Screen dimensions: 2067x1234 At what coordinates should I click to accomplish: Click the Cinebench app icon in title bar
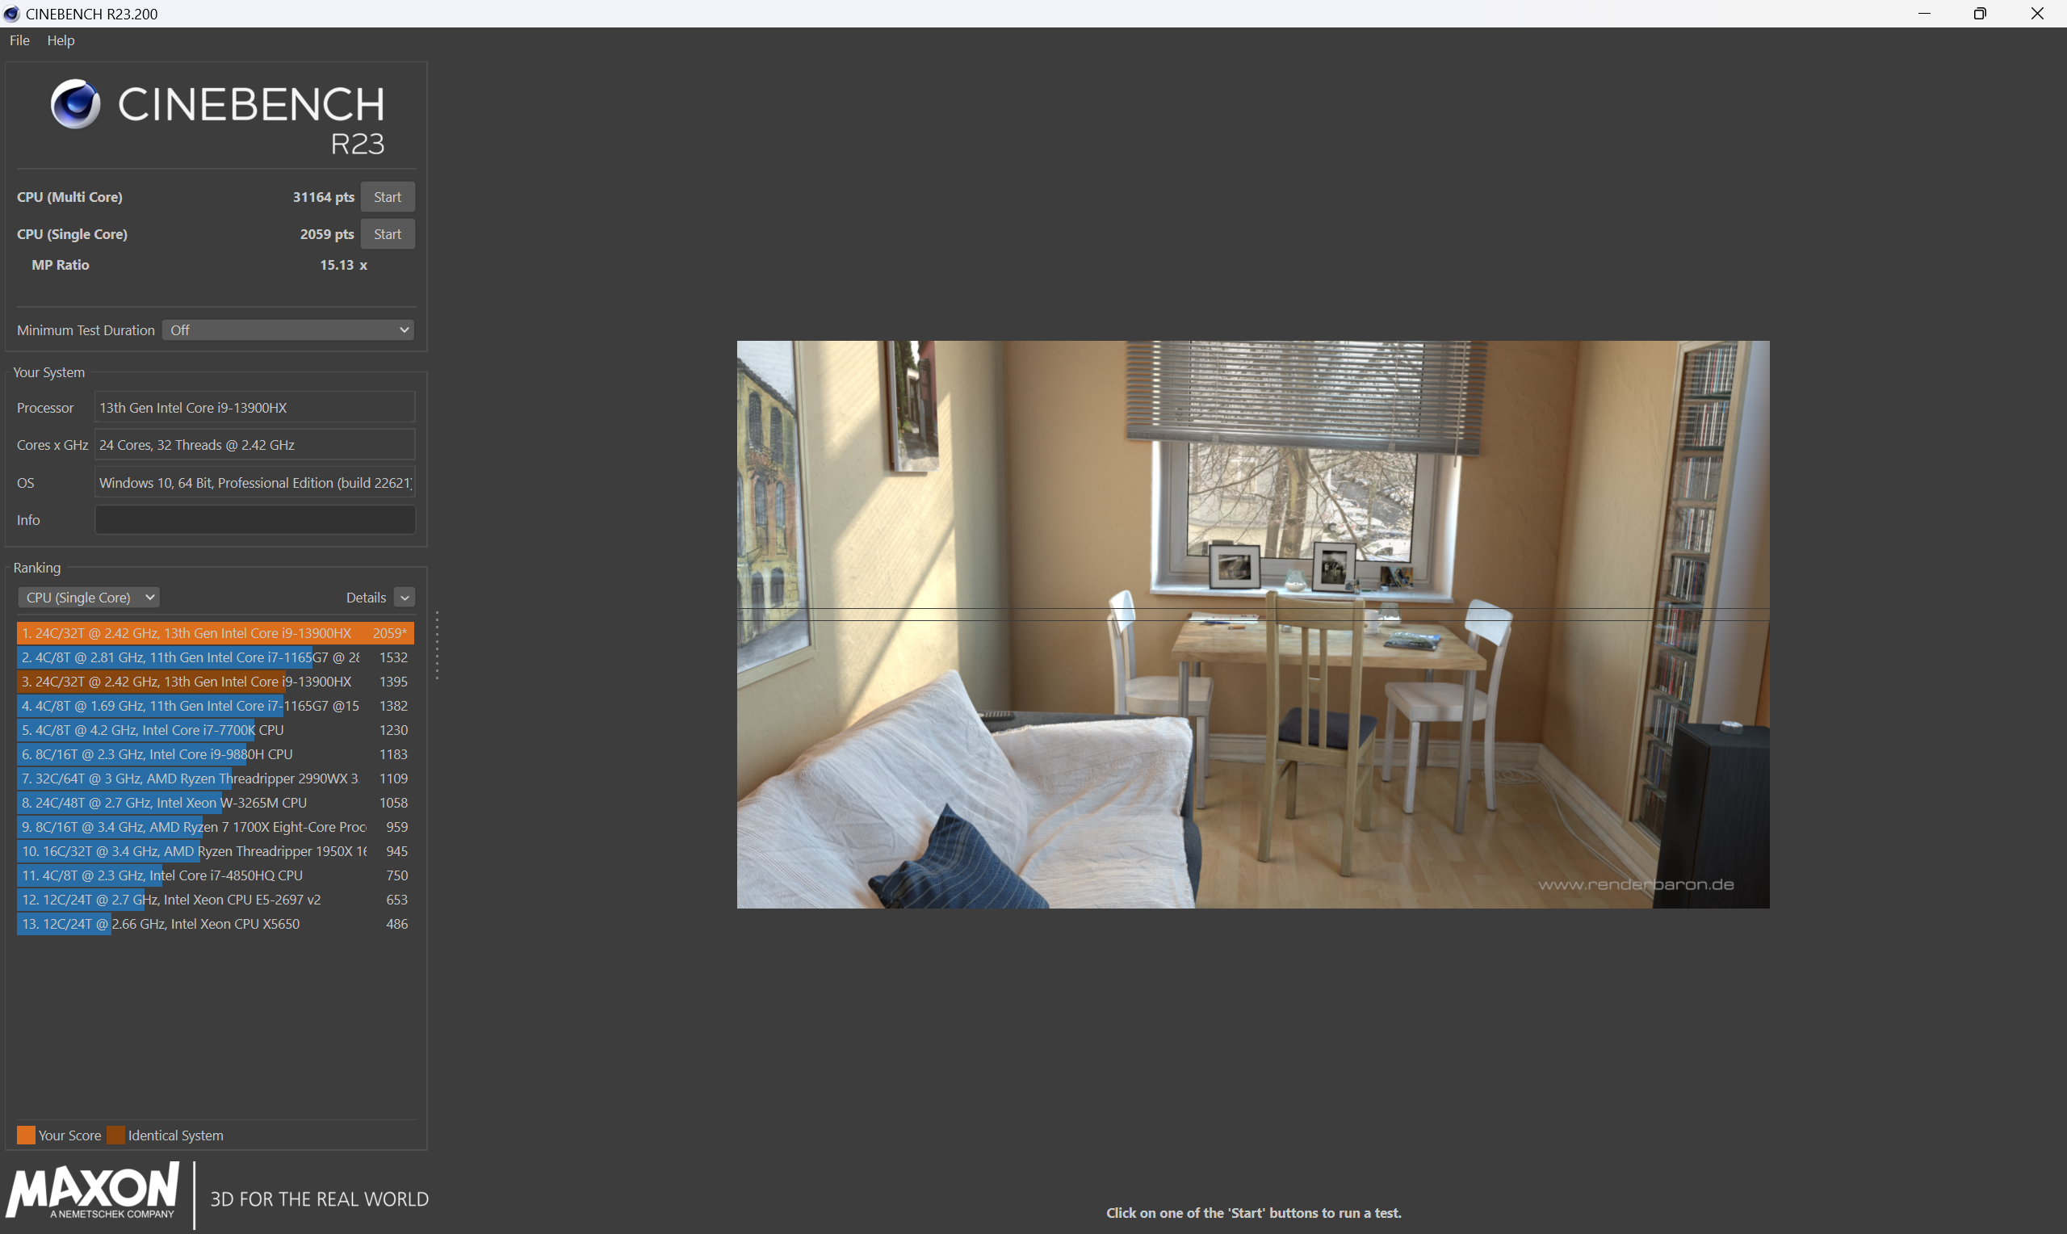tap(11, 13)
